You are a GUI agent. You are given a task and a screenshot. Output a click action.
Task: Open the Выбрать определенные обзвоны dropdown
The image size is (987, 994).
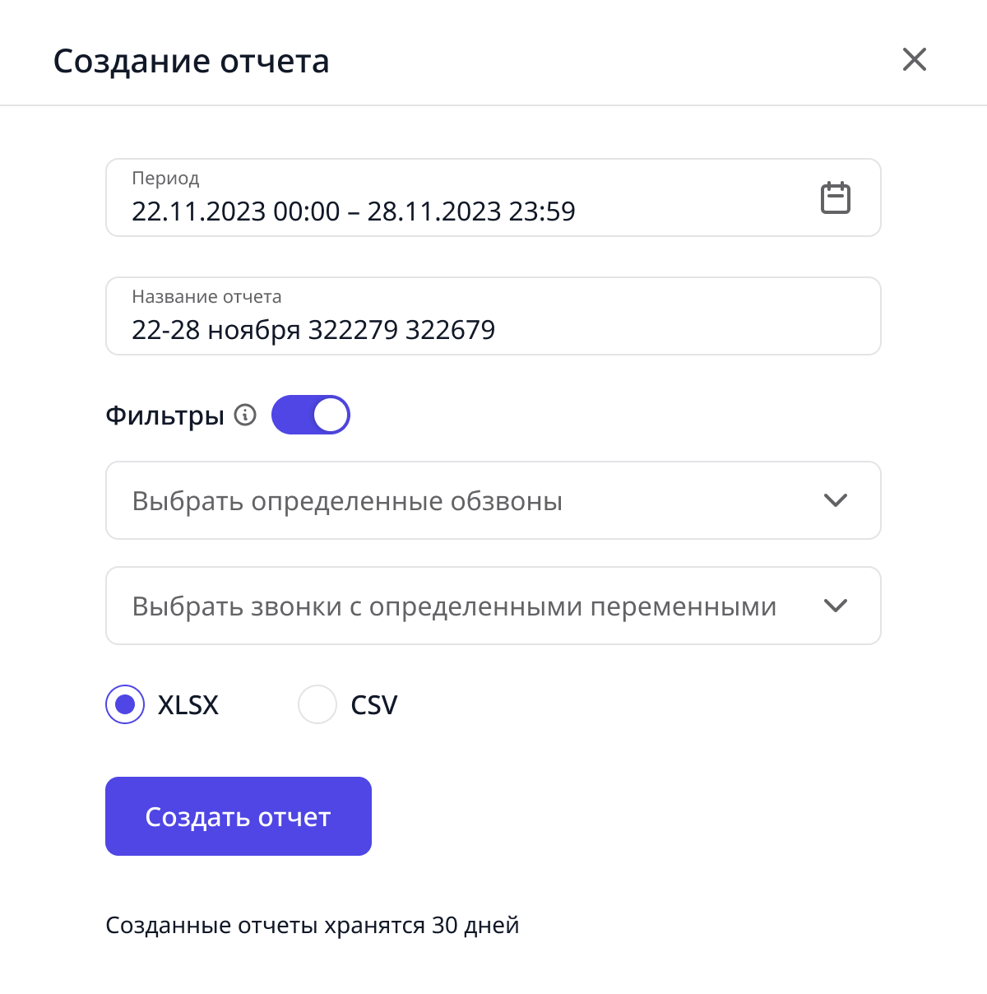[x=493, y=500]
